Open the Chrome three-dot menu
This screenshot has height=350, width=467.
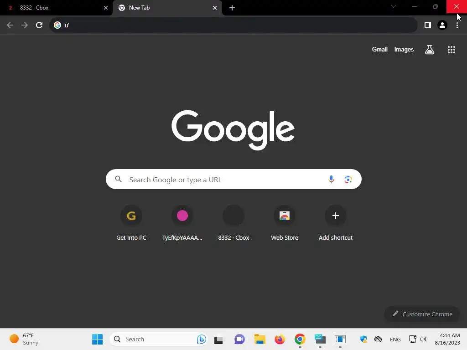(457, 26)
